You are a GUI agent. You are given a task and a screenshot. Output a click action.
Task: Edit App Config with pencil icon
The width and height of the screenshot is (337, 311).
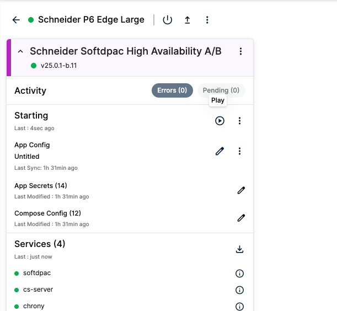(x=220, y=151)
